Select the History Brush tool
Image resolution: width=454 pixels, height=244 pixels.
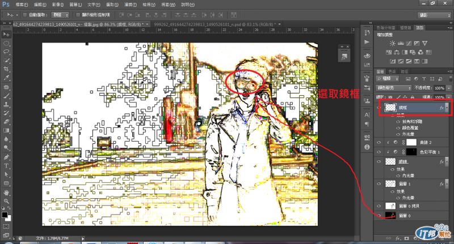pyautogui.click(x=6, y=113)
